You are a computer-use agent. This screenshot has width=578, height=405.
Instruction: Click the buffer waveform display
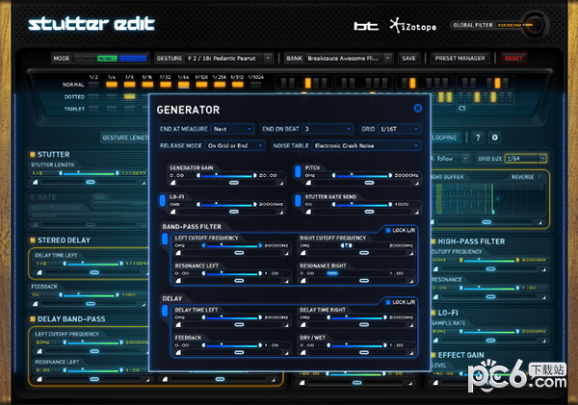(x=488, y=199)
